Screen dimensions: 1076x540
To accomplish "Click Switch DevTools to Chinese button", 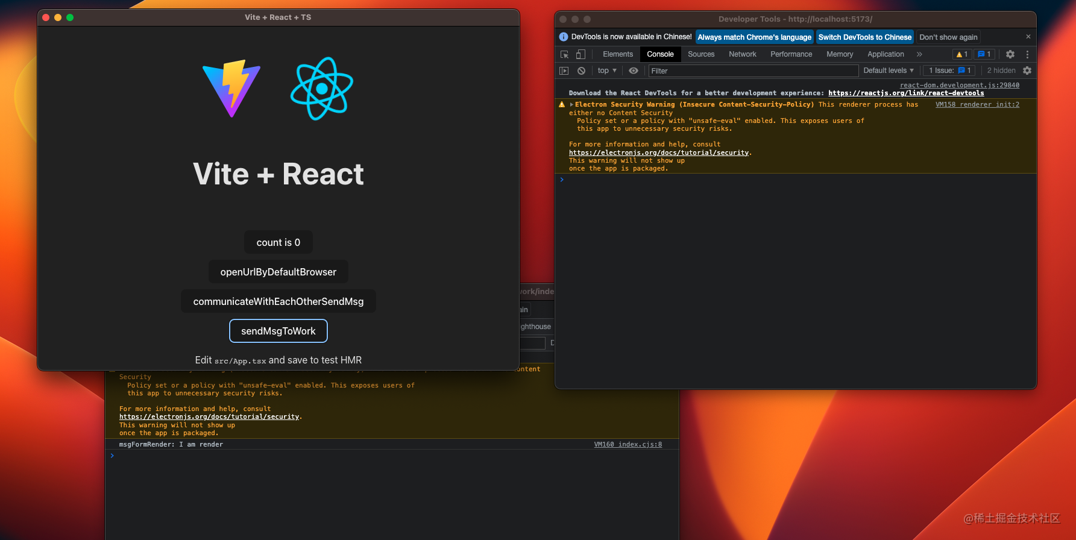I will [x=865, y=37].
